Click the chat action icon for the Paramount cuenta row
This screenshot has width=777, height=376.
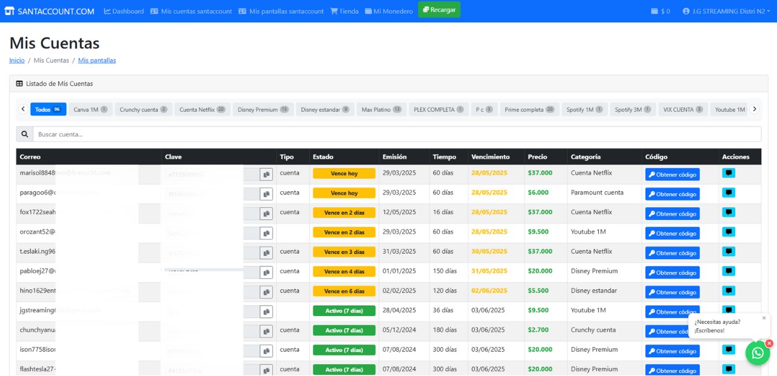(x=729, y=193)
